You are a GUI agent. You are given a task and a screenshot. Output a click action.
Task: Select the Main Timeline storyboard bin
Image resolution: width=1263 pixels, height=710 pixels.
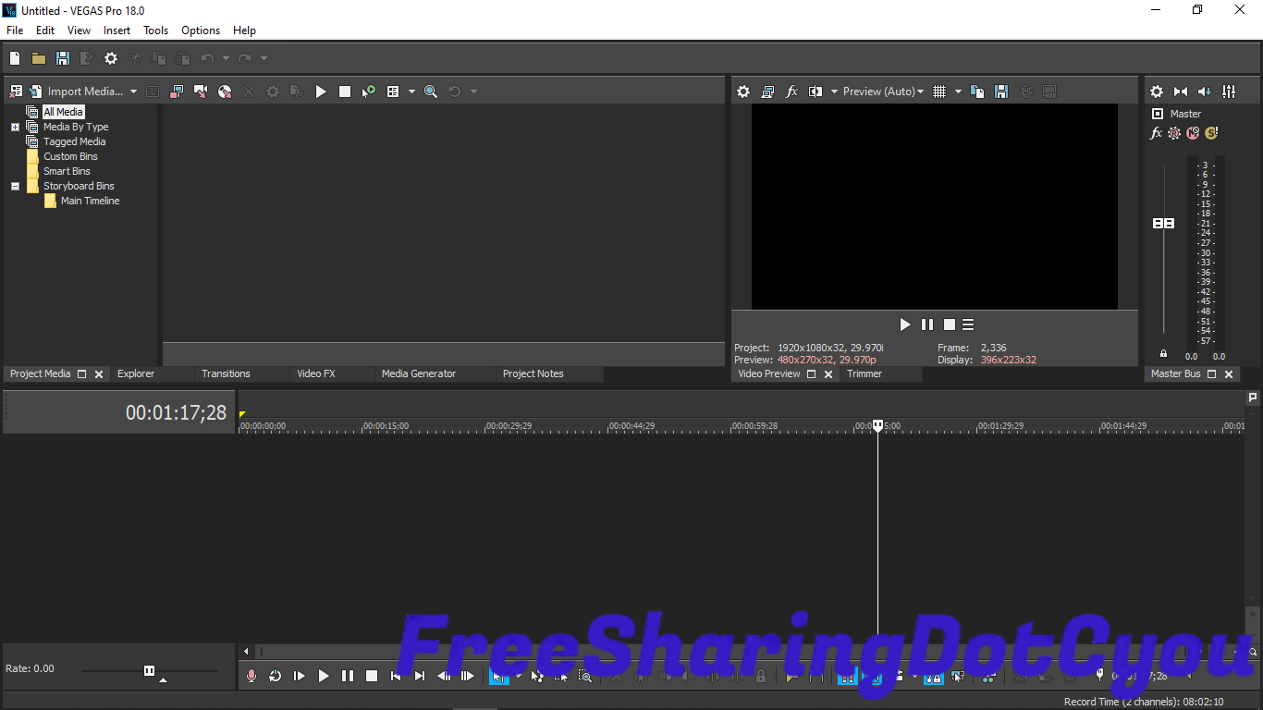click(x=90, y=201)
